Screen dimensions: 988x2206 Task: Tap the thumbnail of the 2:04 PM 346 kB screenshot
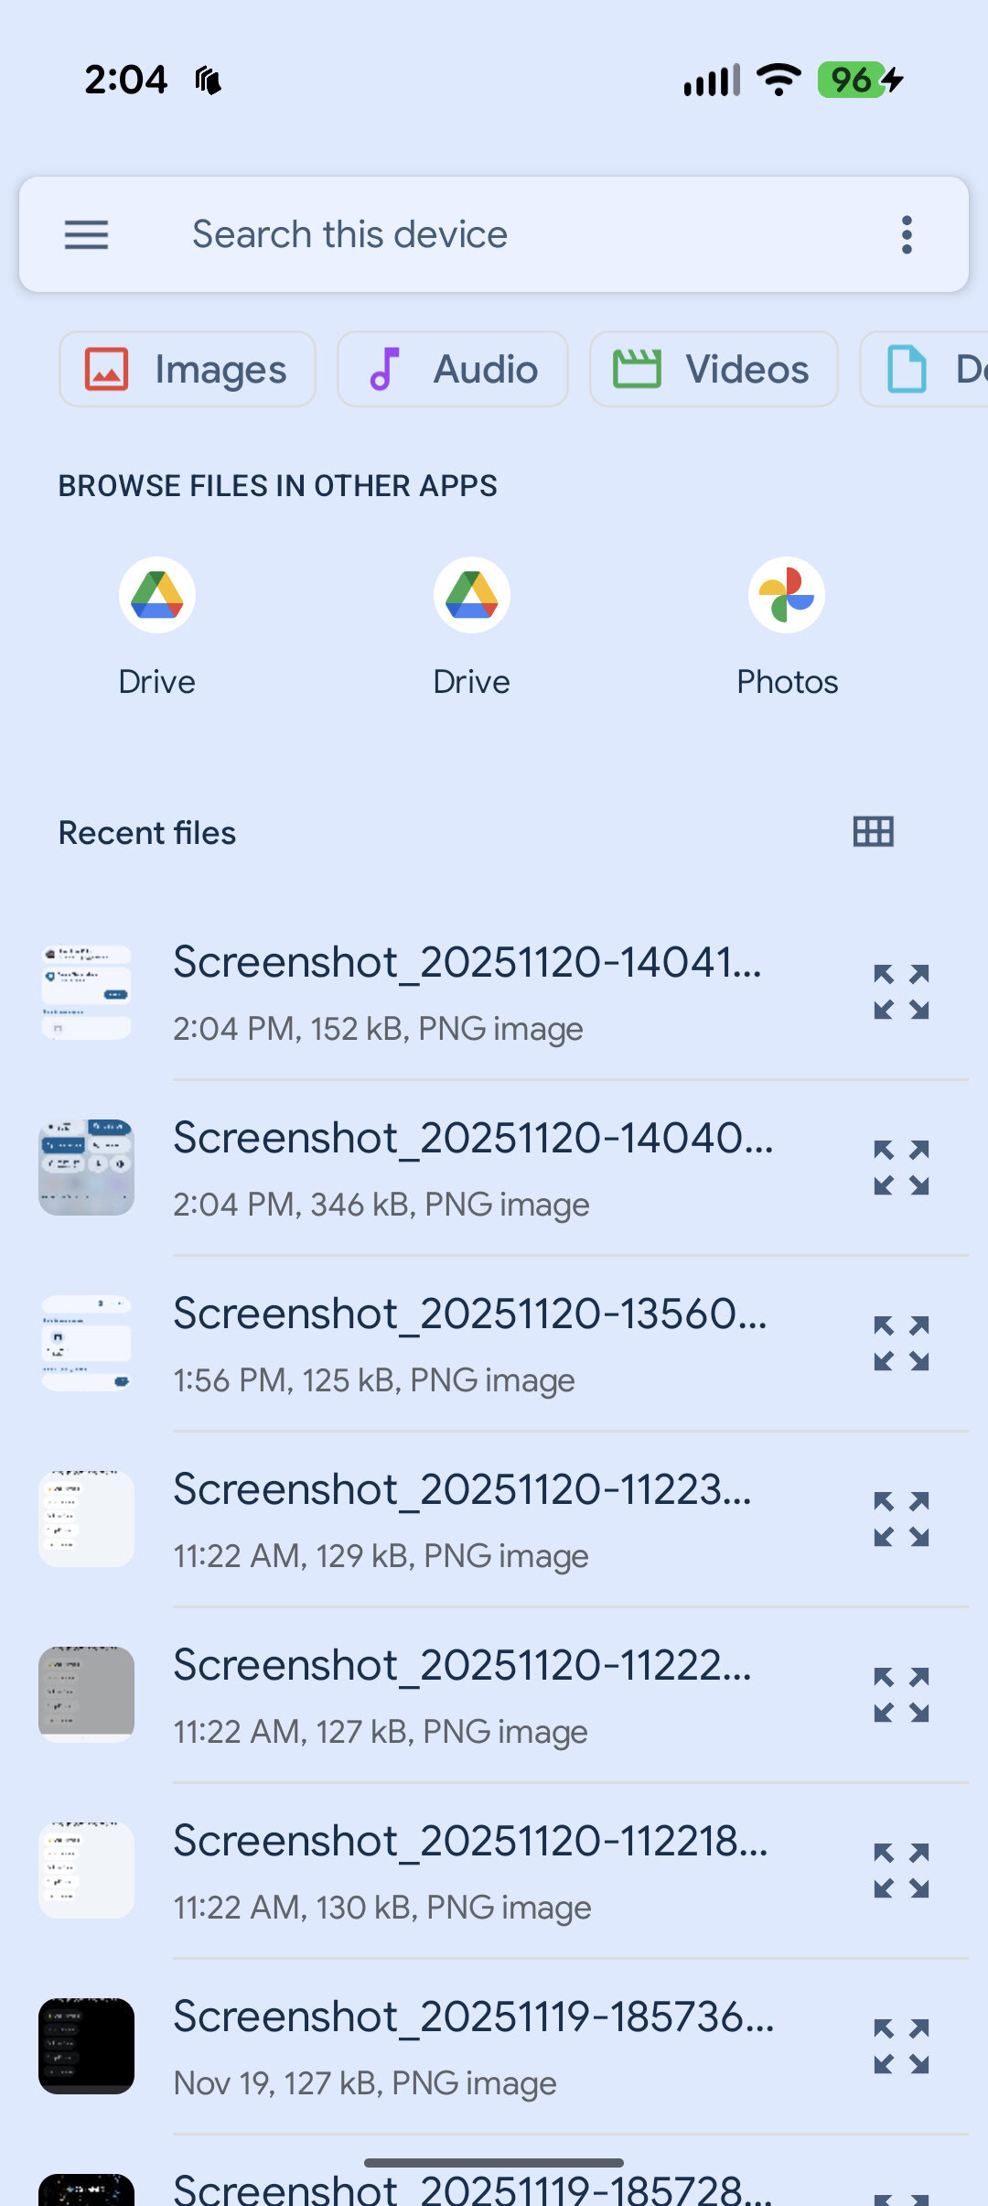click(x=86, y=1168)
